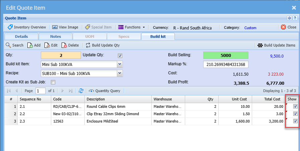Enable Create Kit as Sub Job checkbox

53,82
